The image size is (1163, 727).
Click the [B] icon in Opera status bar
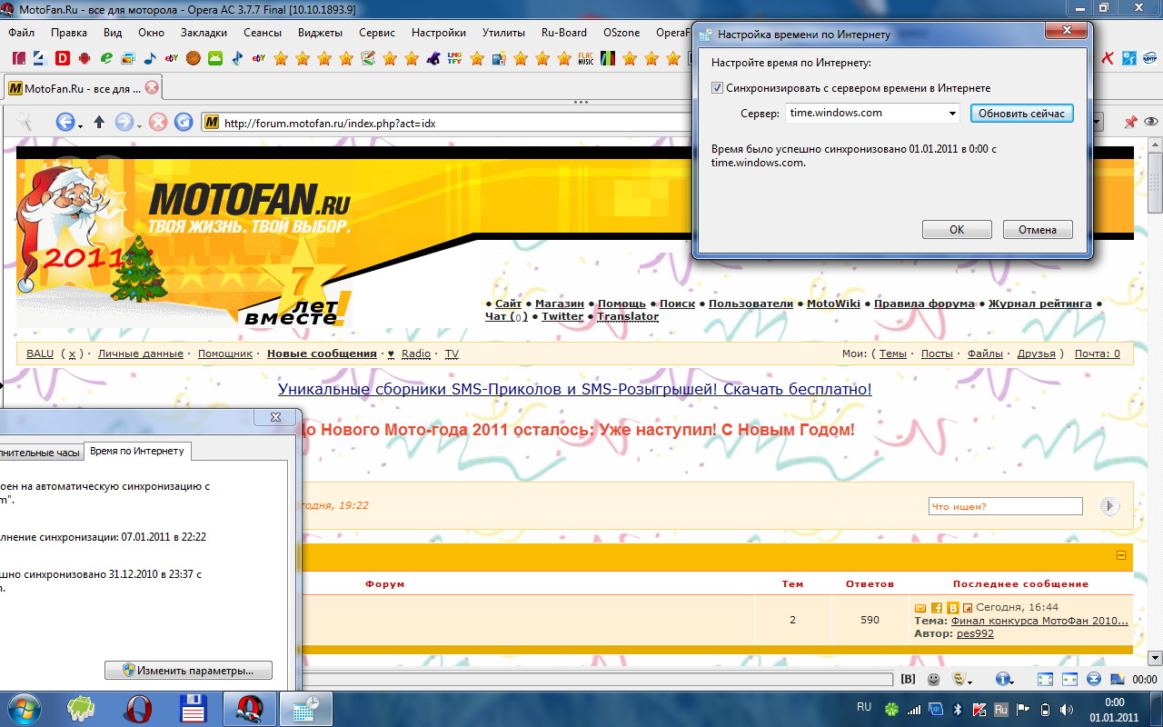coord(908,679)
